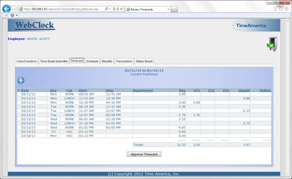Click the 02/15/13 date cell

pyautogui.click(x=28, y=132)
